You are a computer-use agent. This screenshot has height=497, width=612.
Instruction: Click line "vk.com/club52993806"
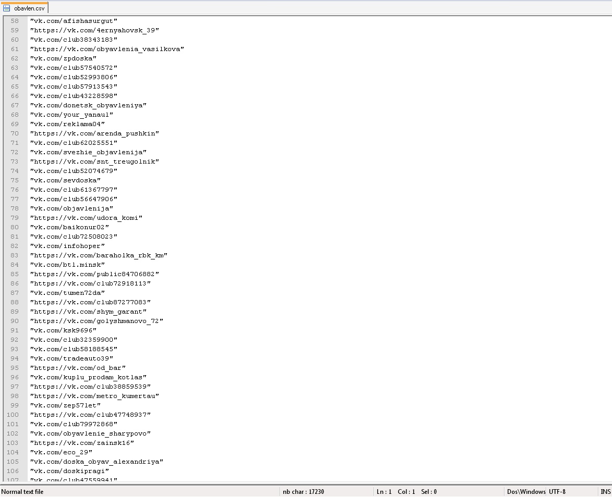coord(74,77)
